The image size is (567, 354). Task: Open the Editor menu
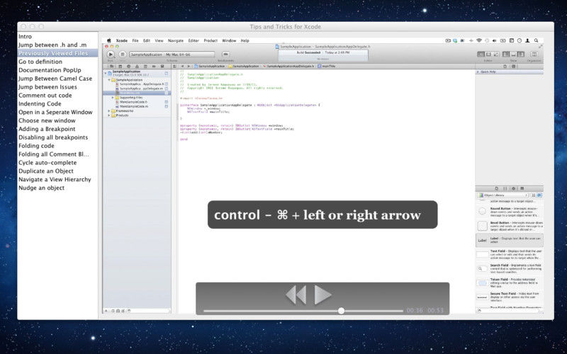193,40
